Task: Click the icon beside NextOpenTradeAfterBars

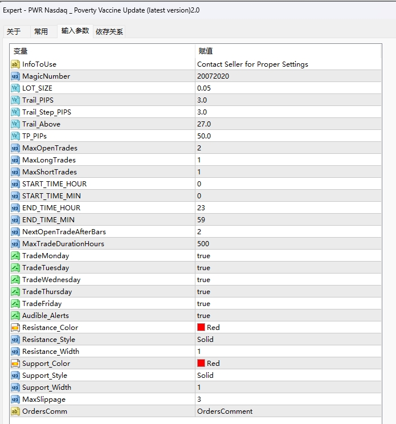Action: [x=15, y=232]
